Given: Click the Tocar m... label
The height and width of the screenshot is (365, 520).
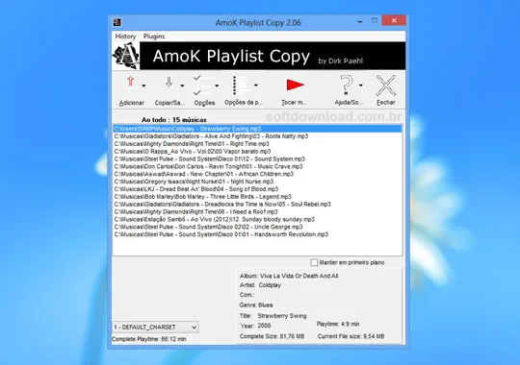Looking at the screenshot, I should click(x=294, y=103).
